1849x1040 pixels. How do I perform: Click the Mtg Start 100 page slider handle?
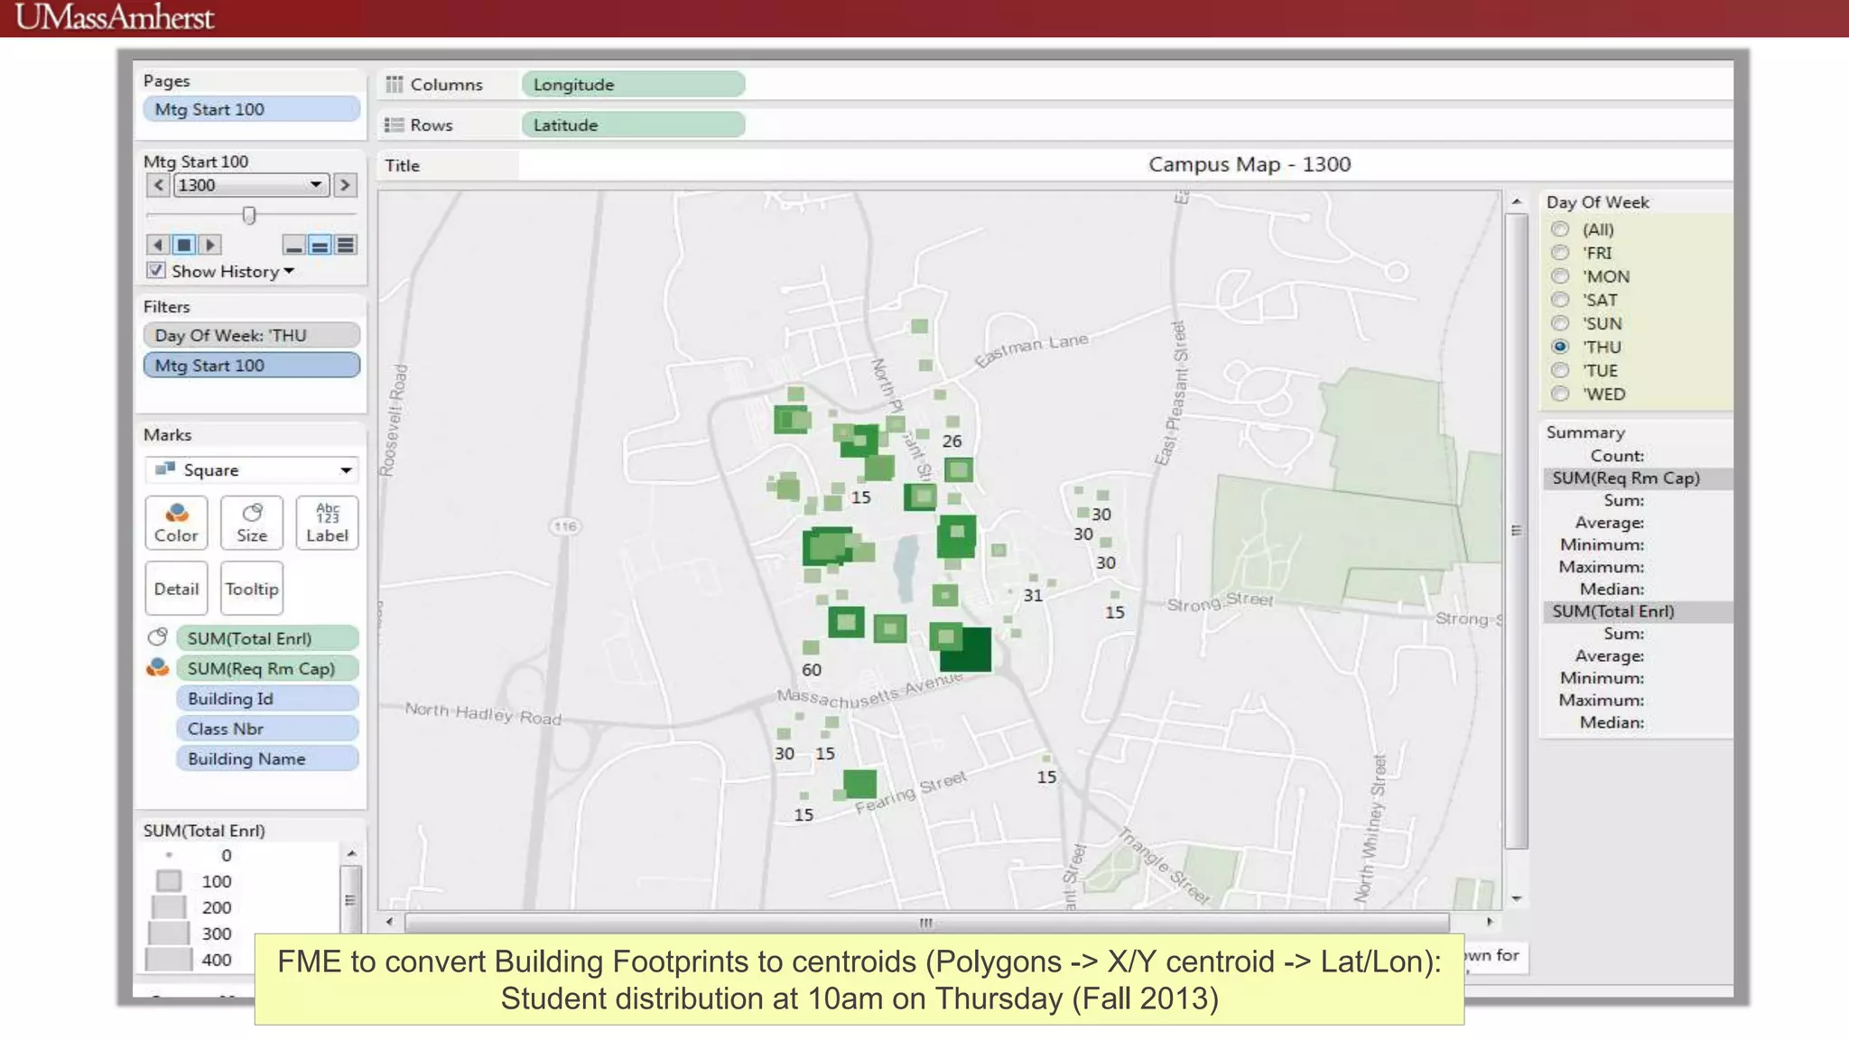[x=249, y=215]
